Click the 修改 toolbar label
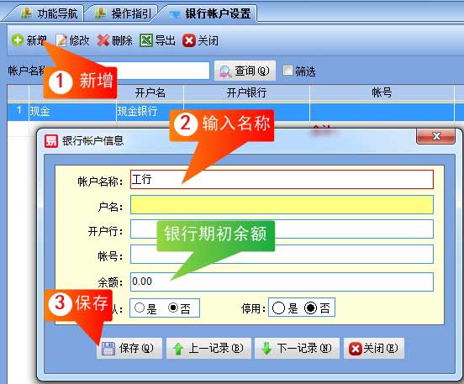464x384 pixels. pos(79,40)
